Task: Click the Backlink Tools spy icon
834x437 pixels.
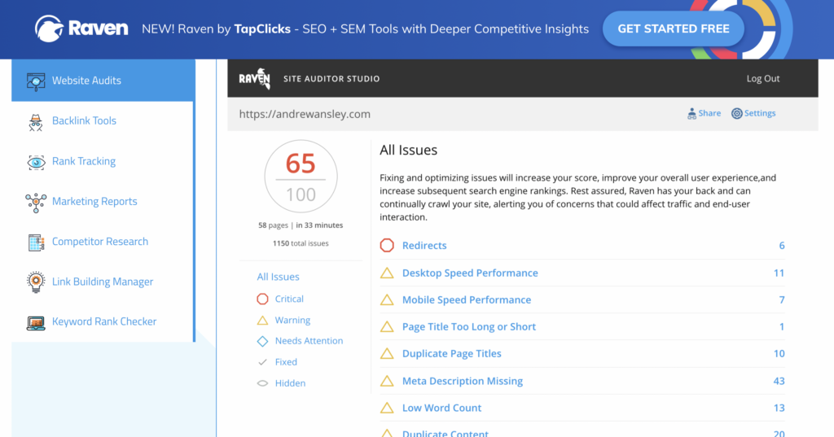Action: (x=36, y=122)
